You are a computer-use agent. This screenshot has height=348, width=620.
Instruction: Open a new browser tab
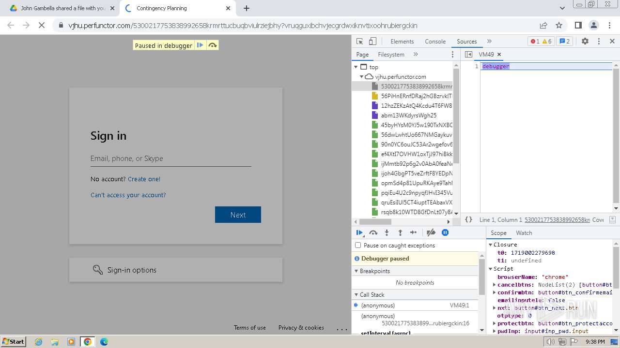click(x=247, y=8)
